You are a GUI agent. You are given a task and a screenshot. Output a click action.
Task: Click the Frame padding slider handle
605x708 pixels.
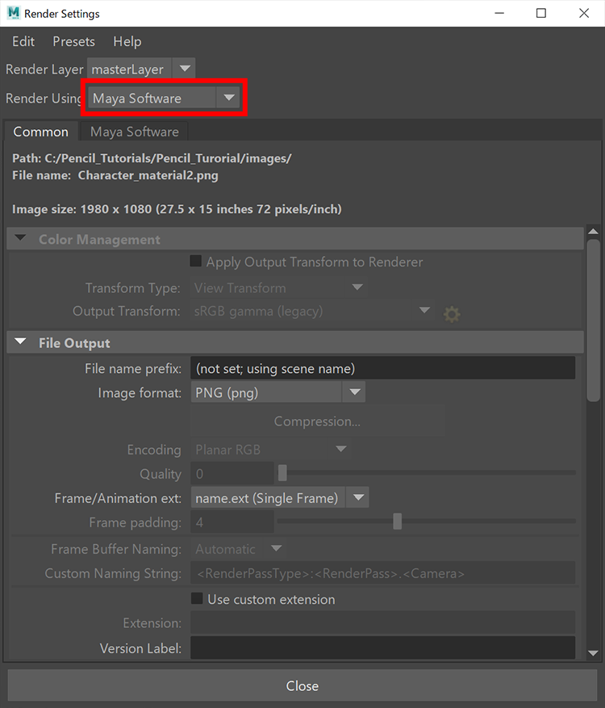(398, 522)
